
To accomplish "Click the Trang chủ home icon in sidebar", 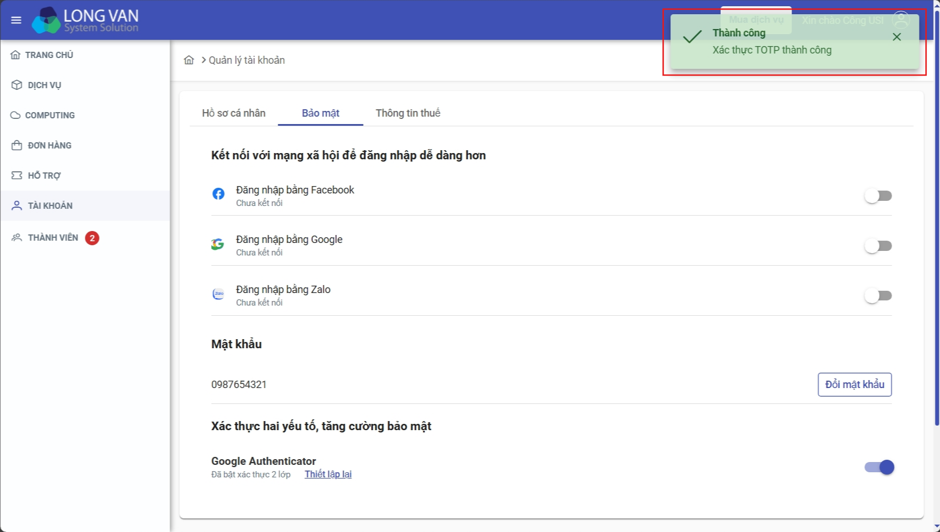I will tap(15, 55).
